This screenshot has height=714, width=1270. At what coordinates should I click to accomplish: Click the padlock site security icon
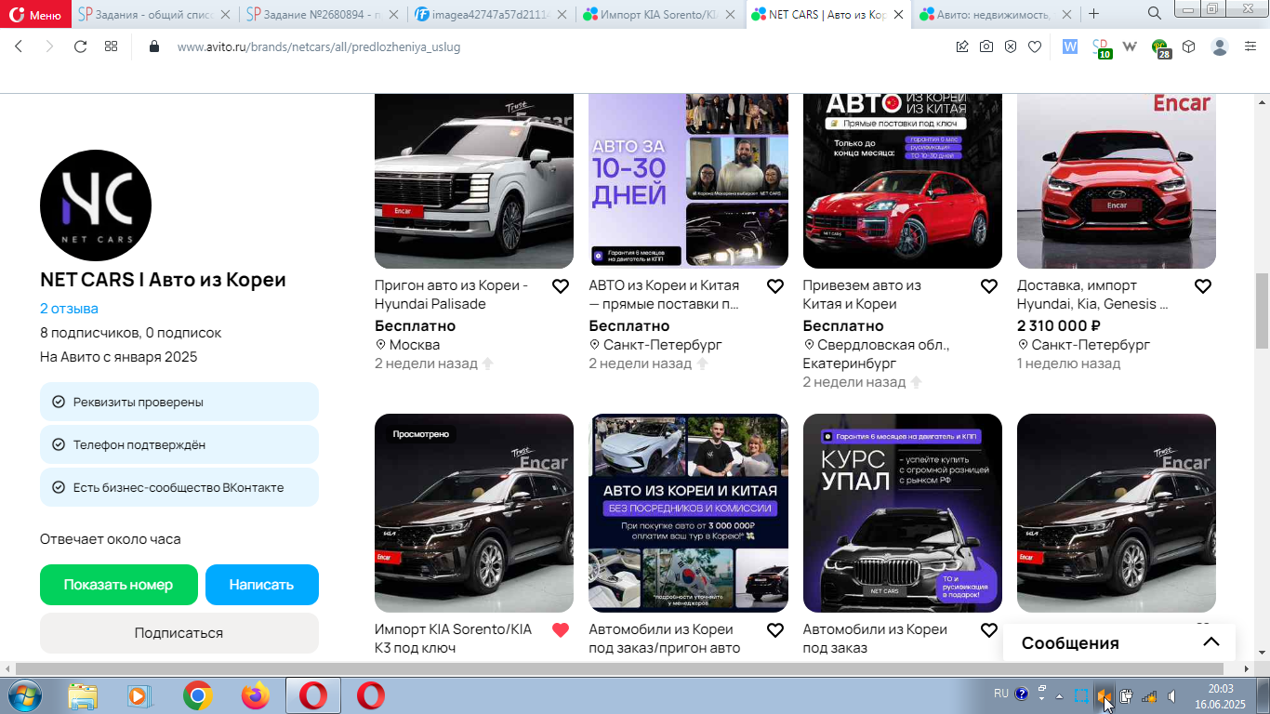pos(154,46)
